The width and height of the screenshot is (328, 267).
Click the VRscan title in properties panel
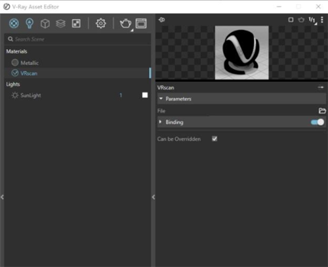(166, 88)
